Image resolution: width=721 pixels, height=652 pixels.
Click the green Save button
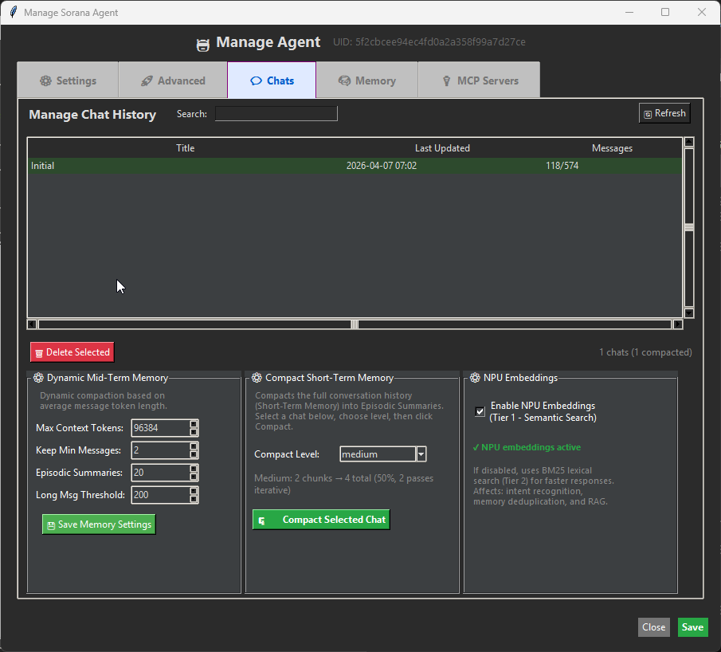(692, 627)
